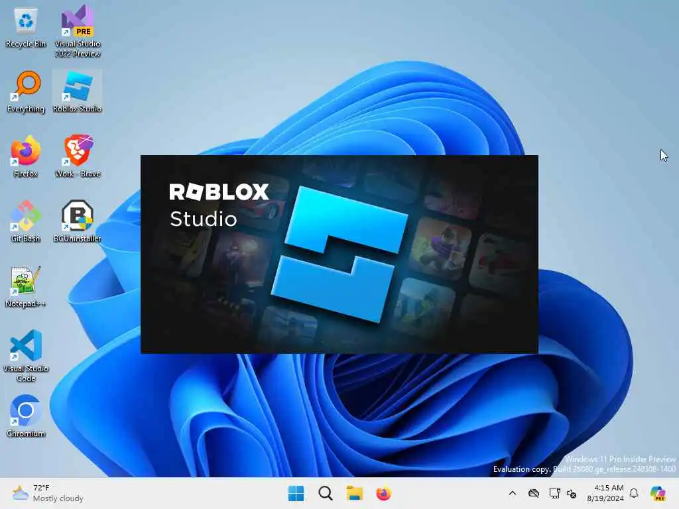This screenshot has width=679, height=509.
Task: Click the OneDrive cloud tray icon
Action: 534,493
